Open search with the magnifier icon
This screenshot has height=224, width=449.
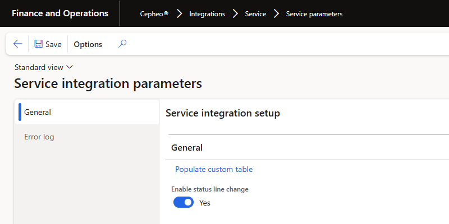pyautogui.click(x=122, y=44)
